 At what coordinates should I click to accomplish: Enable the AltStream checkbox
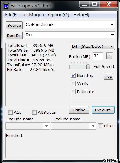pos(34,112)
